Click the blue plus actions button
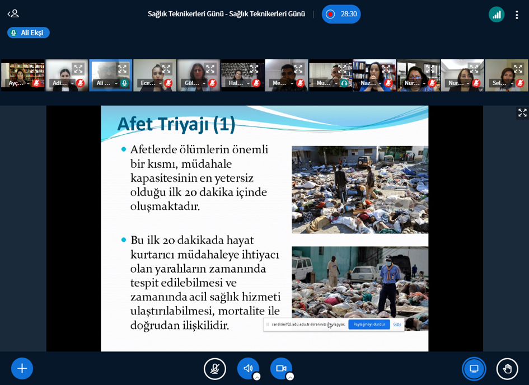 pos(22,368)
